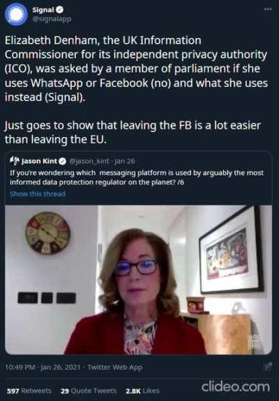Open the @jason_kint handle

(89, 161)
